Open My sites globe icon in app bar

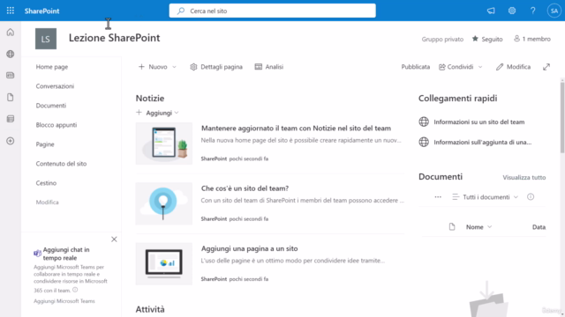[11, 54]
